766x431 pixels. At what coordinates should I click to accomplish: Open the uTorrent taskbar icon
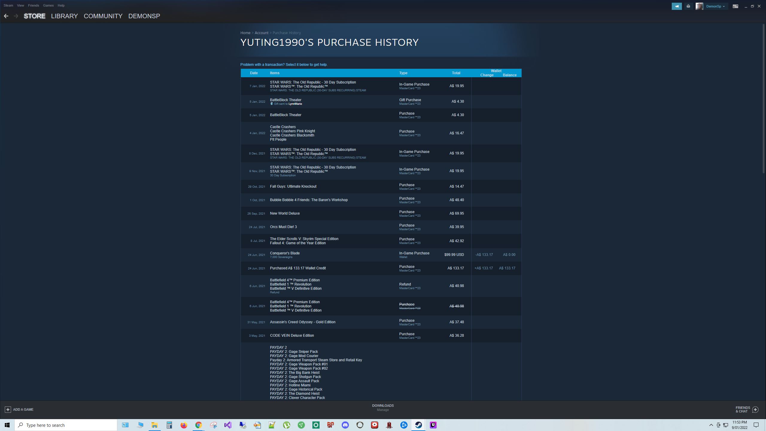[x=286, y=425]
